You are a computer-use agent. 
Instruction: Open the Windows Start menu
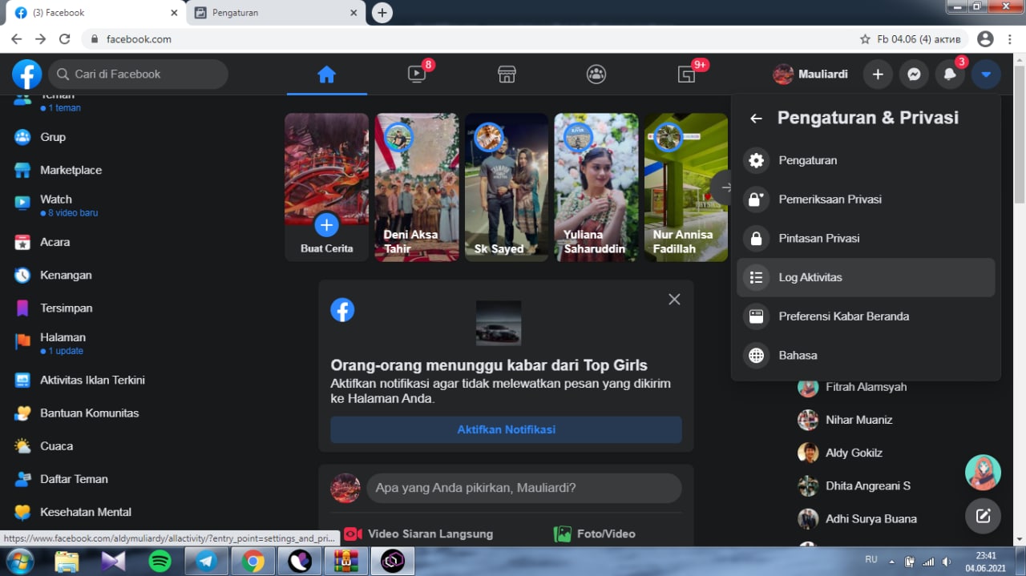coord(19,560)
